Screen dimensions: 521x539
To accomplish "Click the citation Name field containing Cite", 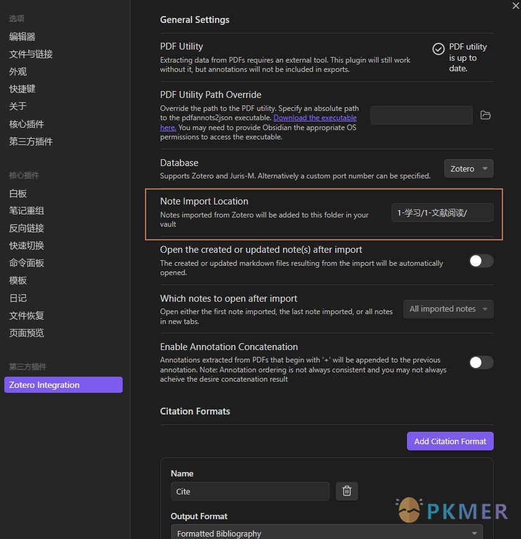I will click(x=250, y=491).
